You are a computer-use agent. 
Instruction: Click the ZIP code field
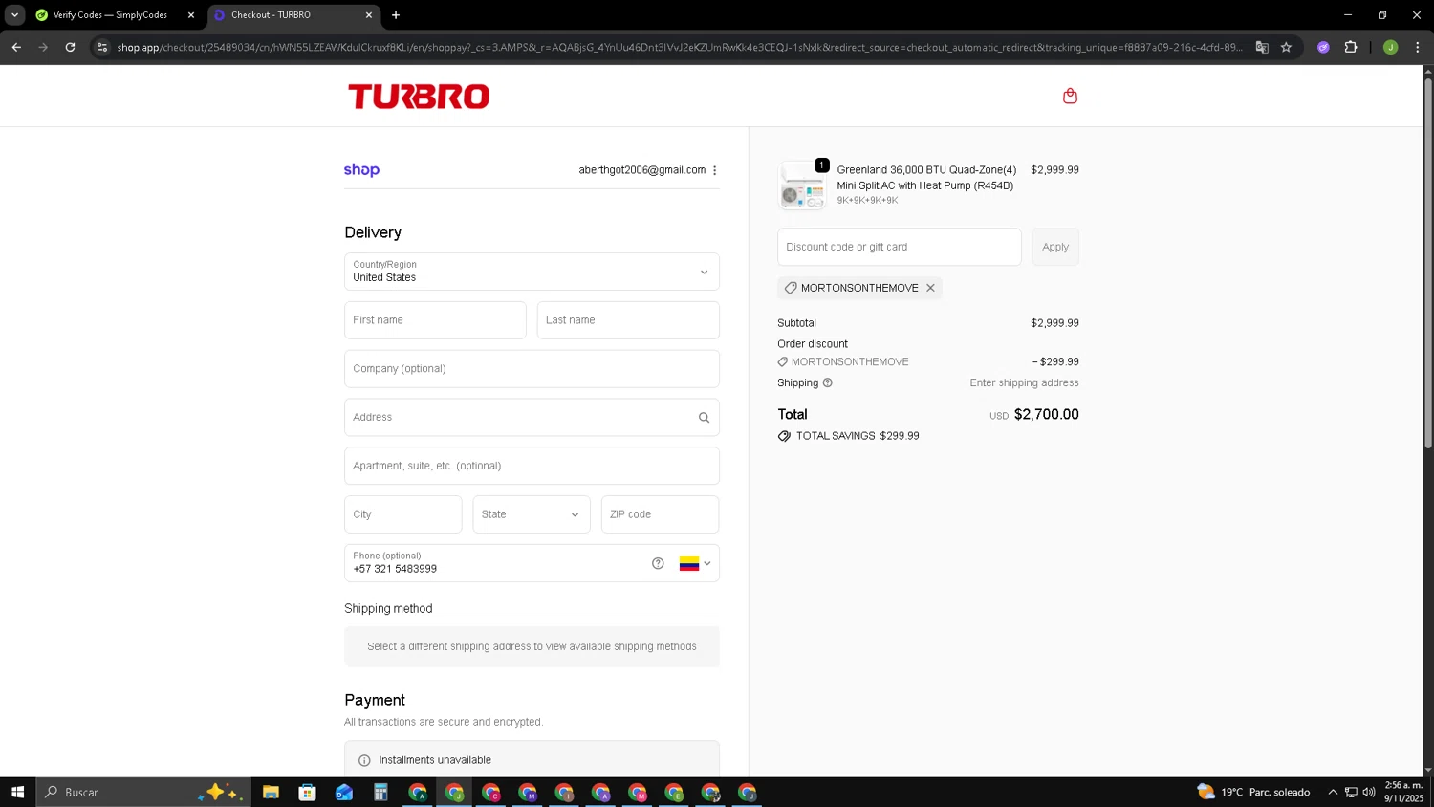[660, 514]
